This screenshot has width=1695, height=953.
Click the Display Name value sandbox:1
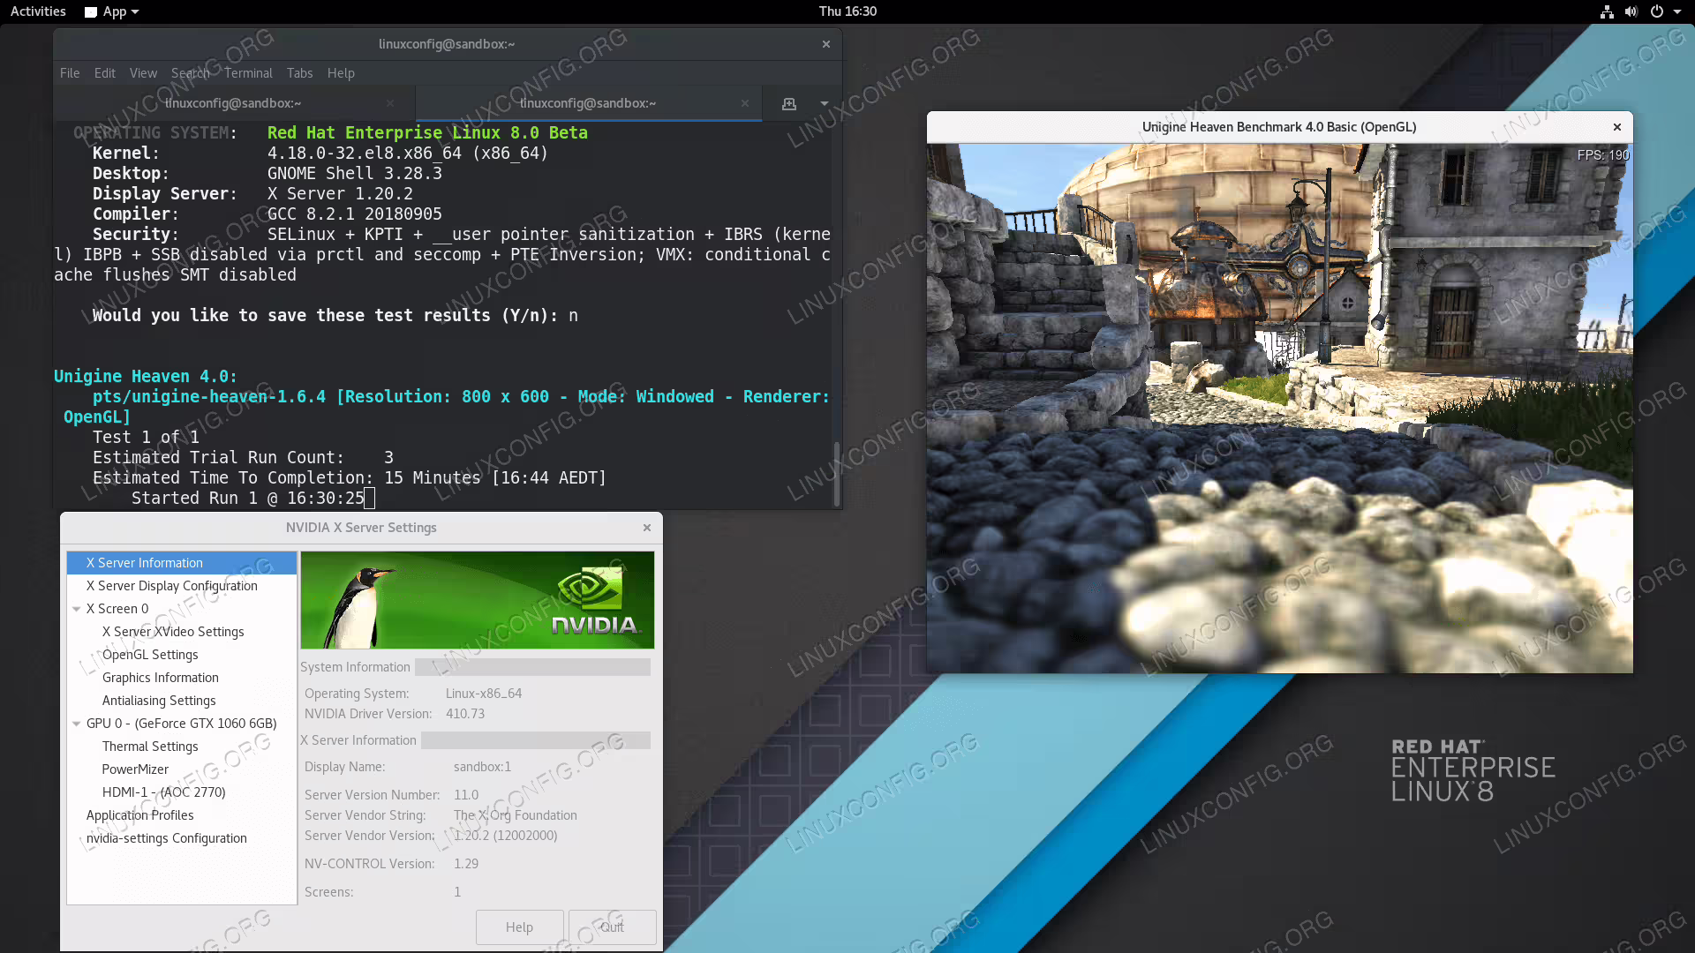[x=483, y=767]
